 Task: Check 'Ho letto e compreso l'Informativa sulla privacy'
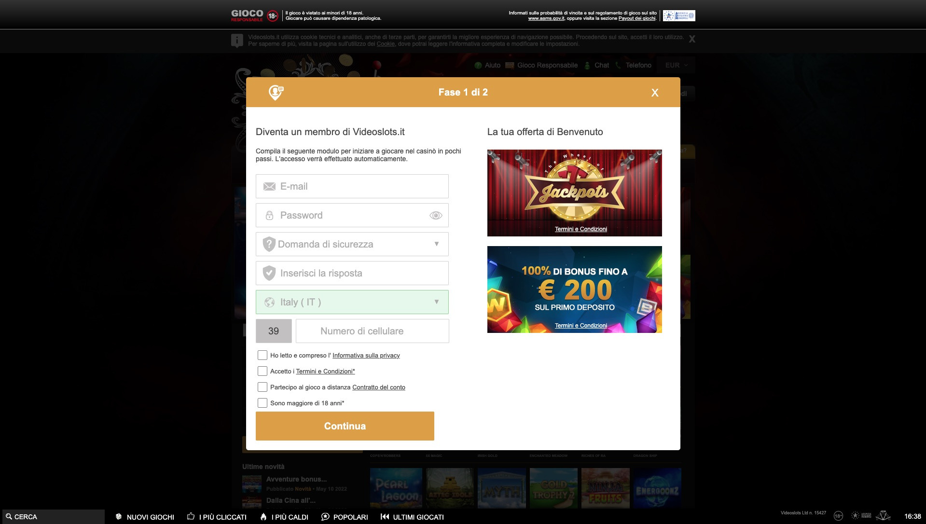(x=263, y=355)
